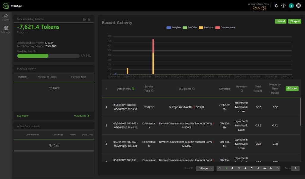The image size is (305, 179).
Task: Click the '00h 10m 29s' duration cell
Action: (225, 125)
